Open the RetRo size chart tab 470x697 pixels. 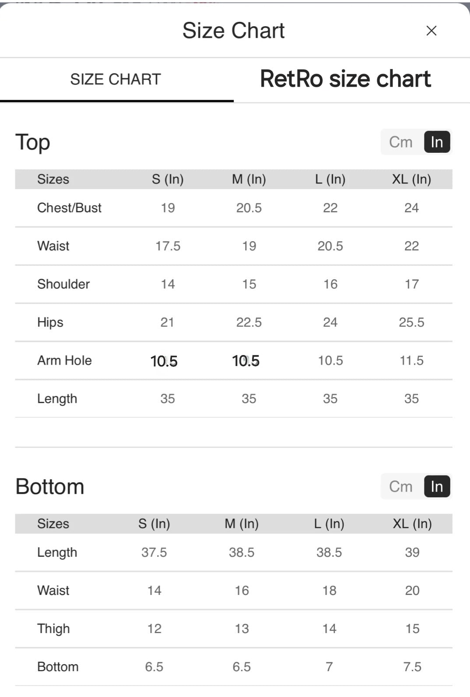pyautogui.click(x=345, y=79)
